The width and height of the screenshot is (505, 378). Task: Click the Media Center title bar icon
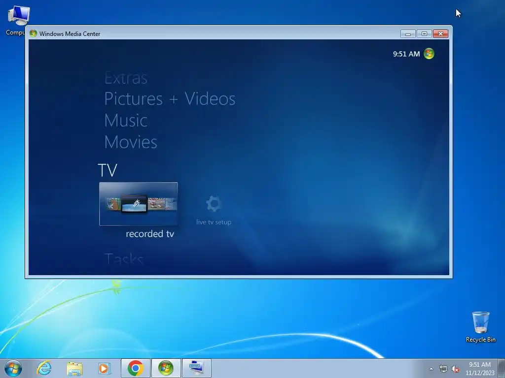pyautogui.click(x=33, y=33)
